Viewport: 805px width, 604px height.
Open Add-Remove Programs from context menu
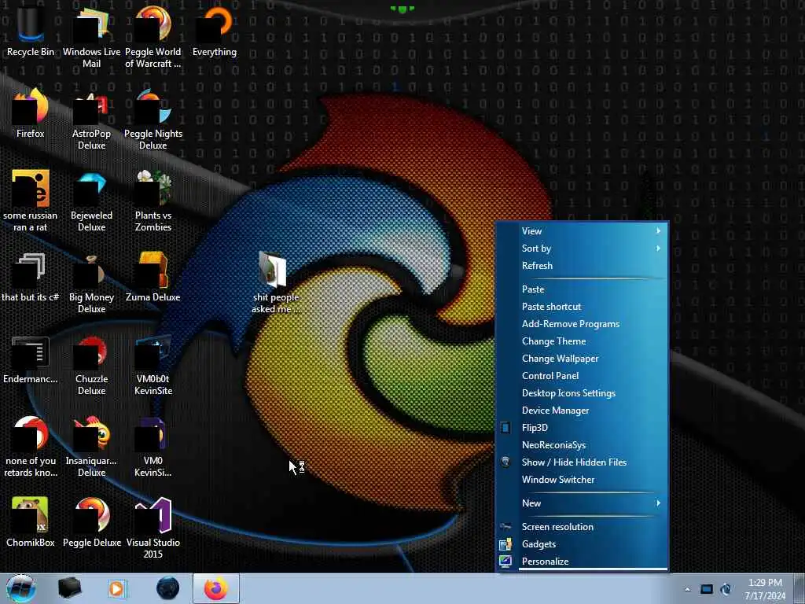(x=583, y=324)
